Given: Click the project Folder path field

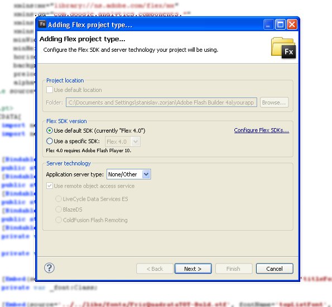Looking at the screenshot, I should (x=161, y=103).
